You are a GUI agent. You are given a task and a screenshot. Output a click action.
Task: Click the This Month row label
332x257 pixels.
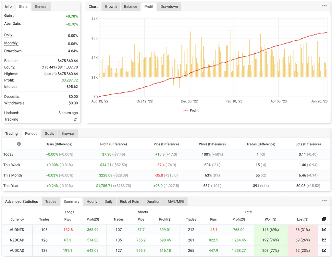[12, 175]
